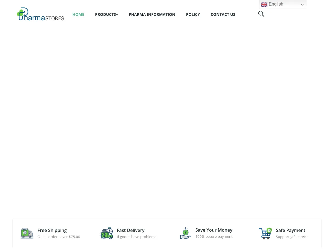Select the POLICY menu item
Image resolution: width=334 pixels, height=250 pixels.
193,14
